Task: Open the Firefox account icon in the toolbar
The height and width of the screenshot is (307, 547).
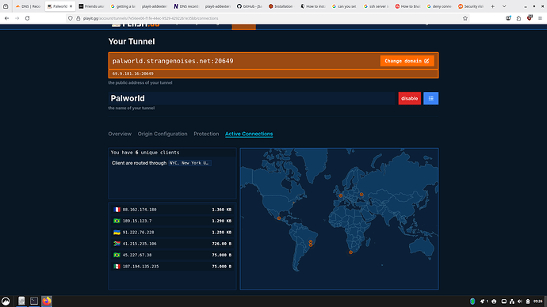Action: tap(508, 18)
